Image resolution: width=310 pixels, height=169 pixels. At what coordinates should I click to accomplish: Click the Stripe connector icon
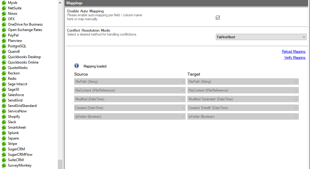[4, 144]
